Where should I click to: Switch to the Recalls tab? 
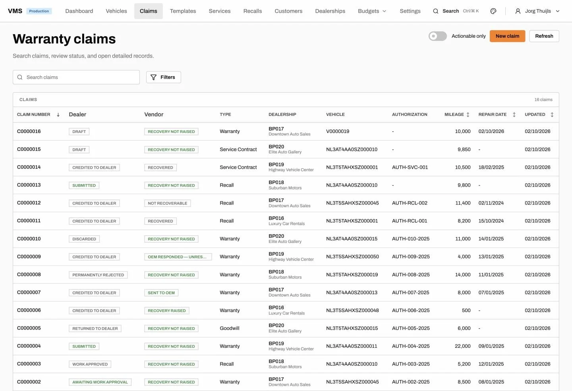[x=253, y=11]
